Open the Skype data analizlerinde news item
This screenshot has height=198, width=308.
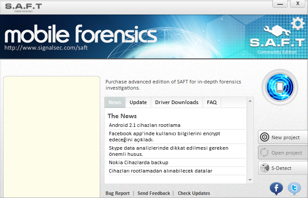tap(169, 151)
